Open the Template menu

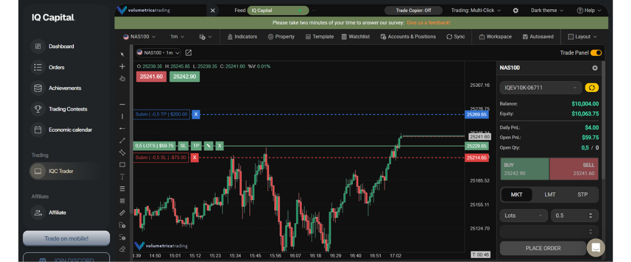[319, 37]
